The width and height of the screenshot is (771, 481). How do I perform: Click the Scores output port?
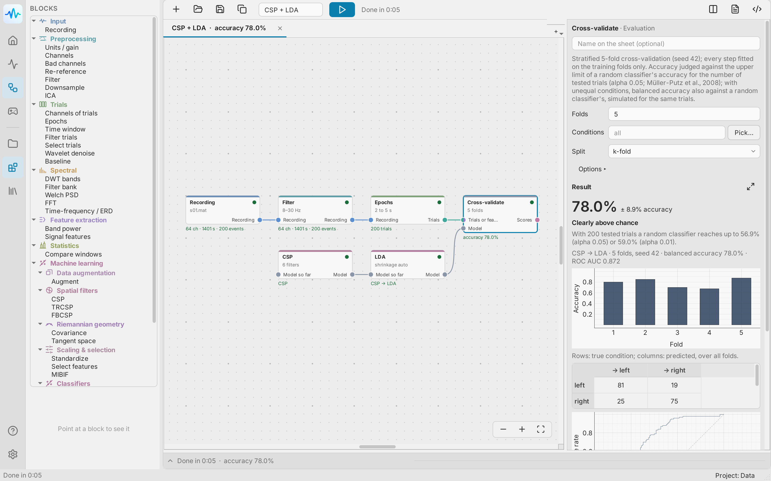click(x=537, y=220)
